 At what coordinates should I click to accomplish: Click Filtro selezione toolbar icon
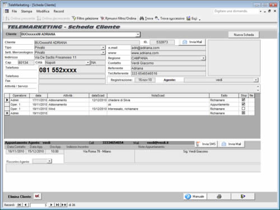click(85, 18)
